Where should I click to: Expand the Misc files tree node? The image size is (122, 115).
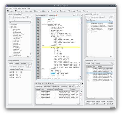[10, 26]
